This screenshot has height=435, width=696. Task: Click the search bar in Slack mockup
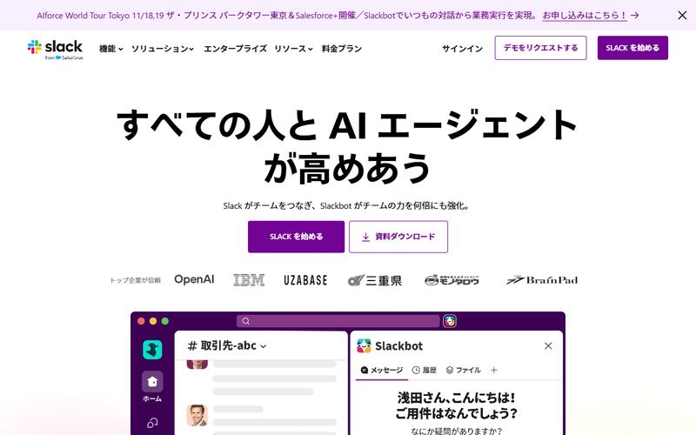338,321
